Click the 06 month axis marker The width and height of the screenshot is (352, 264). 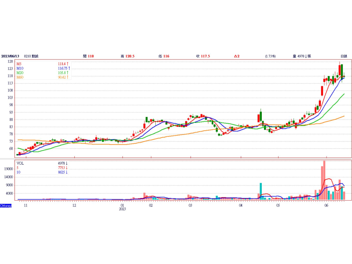pyautogui.click(x=326, y=205)
